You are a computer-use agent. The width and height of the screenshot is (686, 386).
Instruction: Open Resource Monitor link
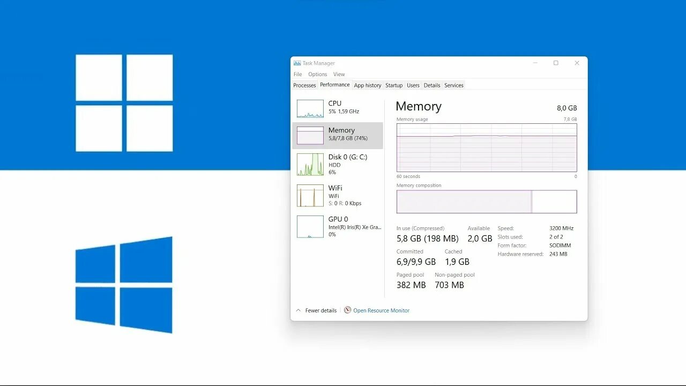[x=381, y=310]
